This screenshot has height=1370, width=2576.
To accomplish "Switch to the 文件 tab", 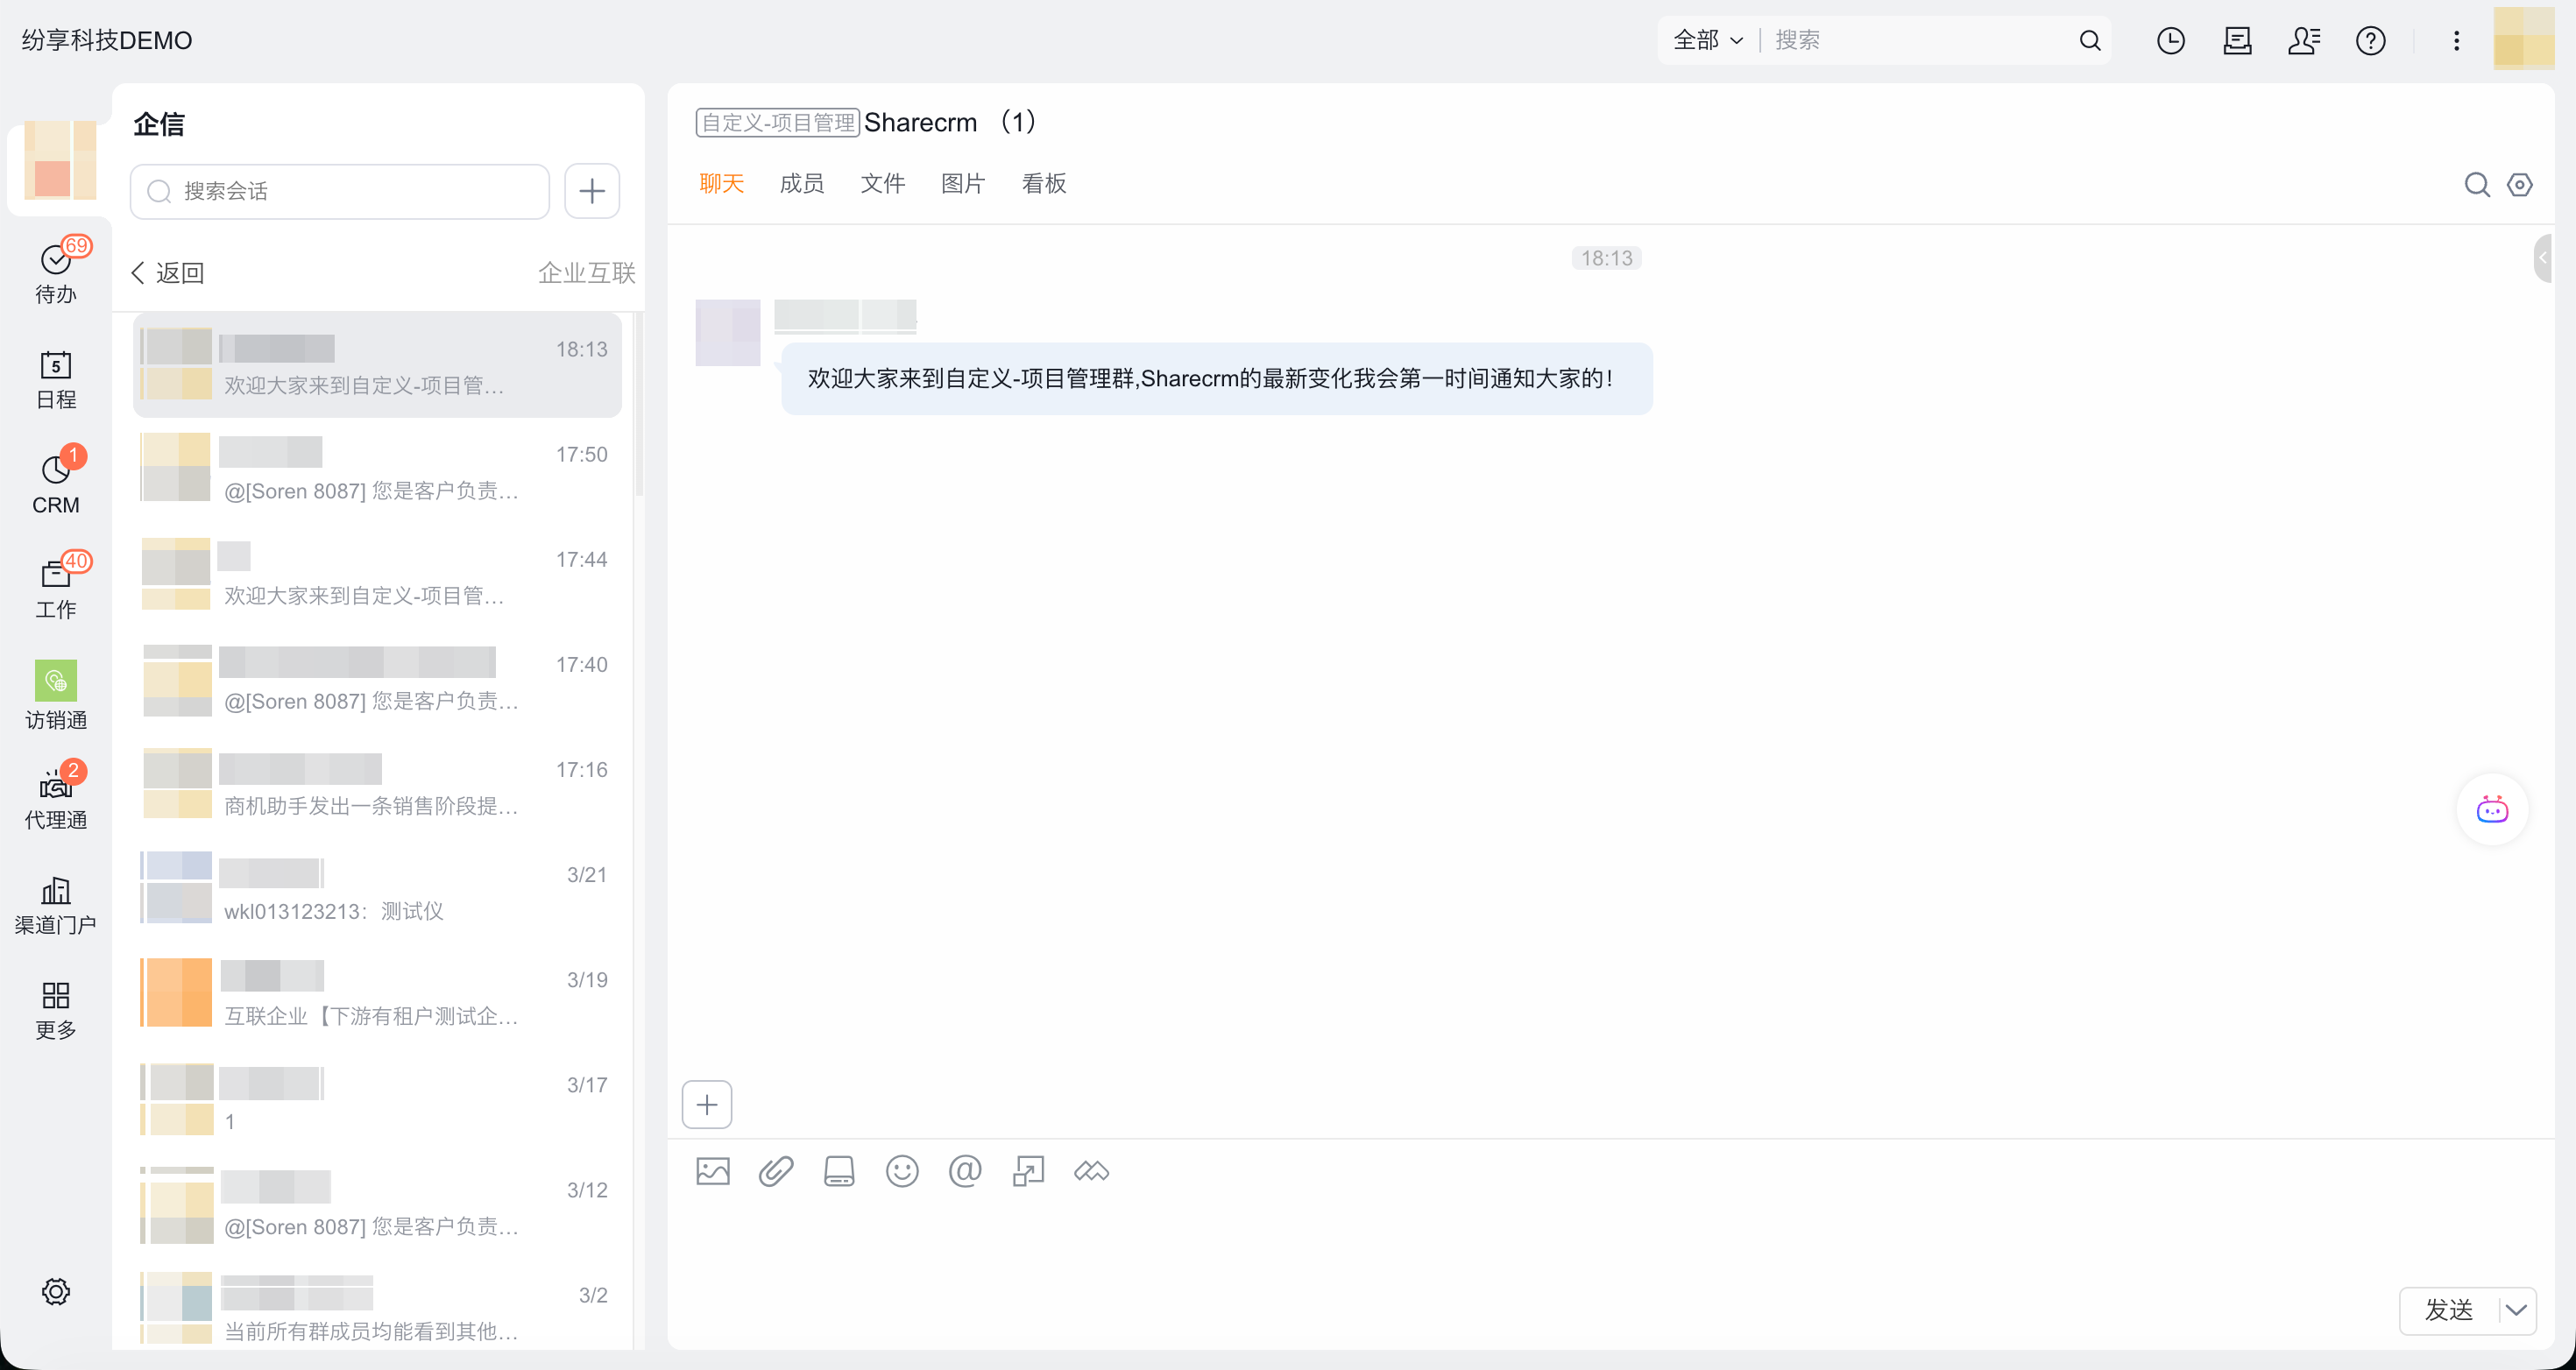I will (883, 183).
